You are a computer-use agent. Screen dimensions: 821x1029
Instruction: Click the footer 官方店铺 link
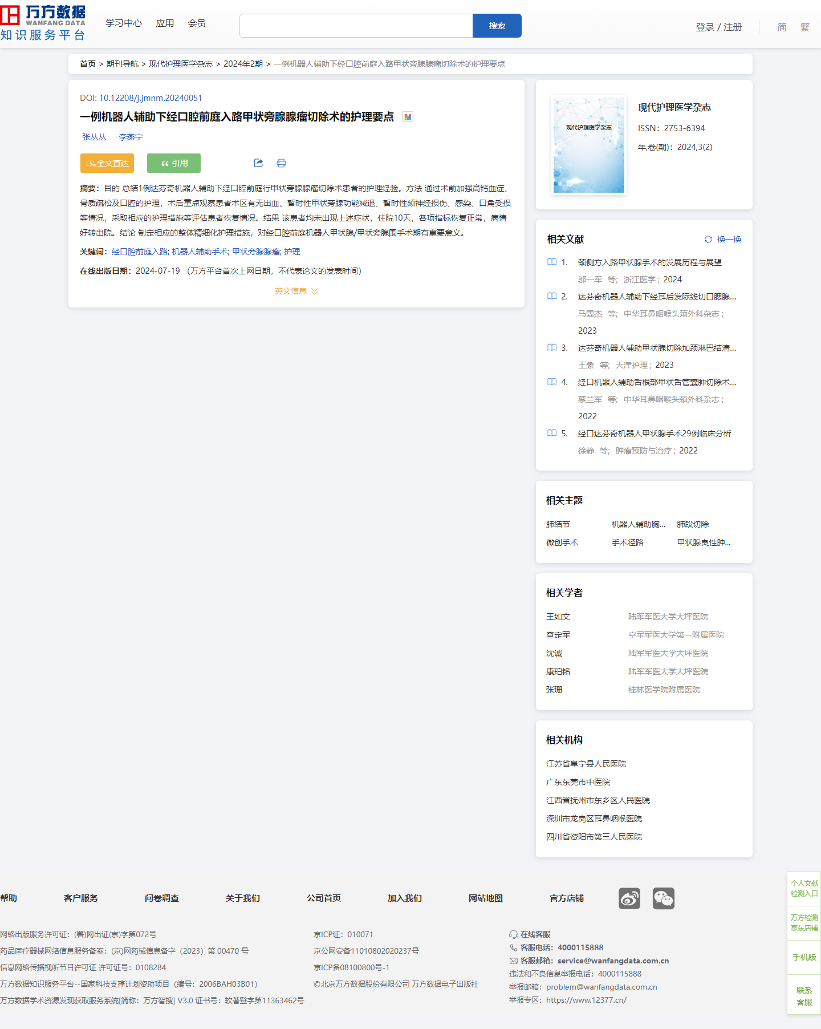[567, 898]
